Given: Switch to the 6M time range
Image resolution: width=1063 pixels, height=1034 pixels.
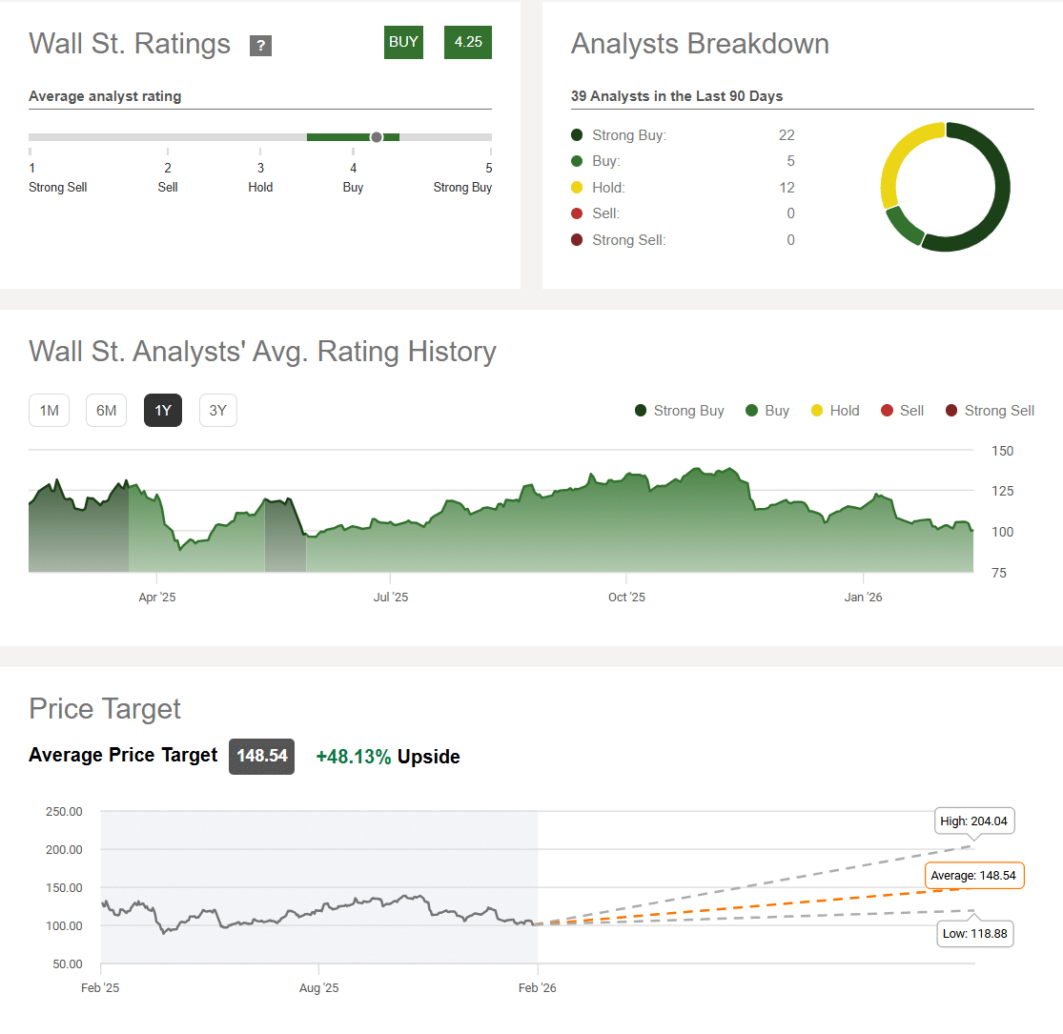Looking at the screenshot, I should pyautogui.click(x=106, y=411).
